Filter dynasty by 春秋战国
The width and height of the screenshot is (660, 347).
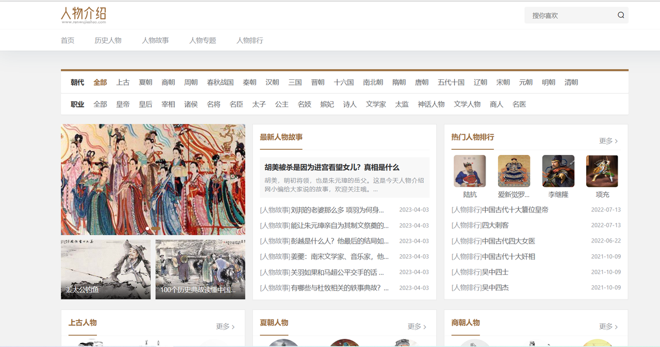coord(220,82)
